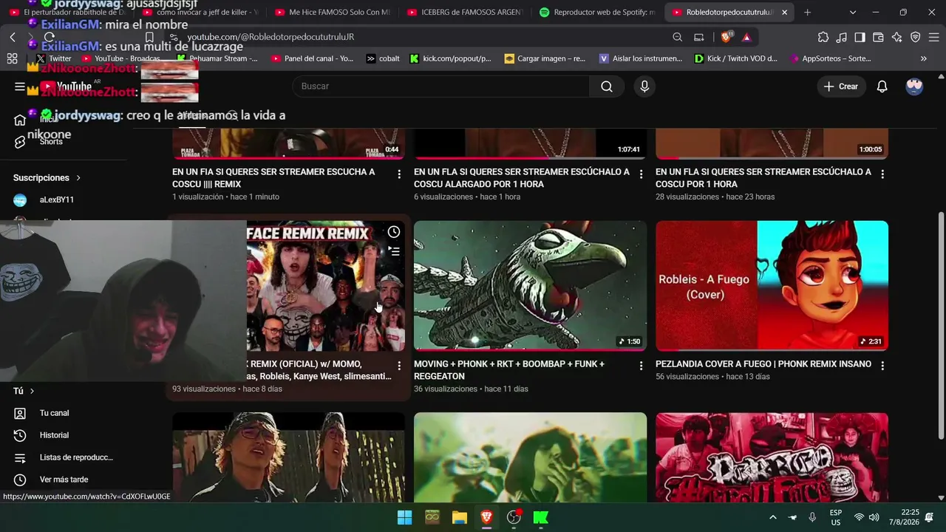Open a new browser tab

[x=807, y=13]
